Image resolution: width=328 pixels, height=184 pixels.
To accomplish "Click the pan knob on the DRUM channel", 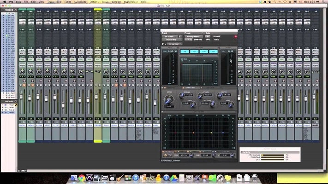I will (98, 72).
